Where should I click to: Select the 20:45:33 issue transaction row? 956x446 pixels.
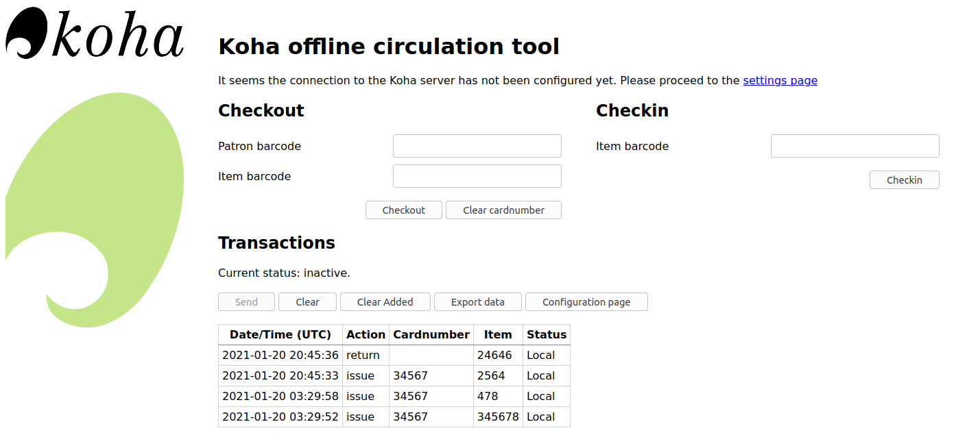280,375
